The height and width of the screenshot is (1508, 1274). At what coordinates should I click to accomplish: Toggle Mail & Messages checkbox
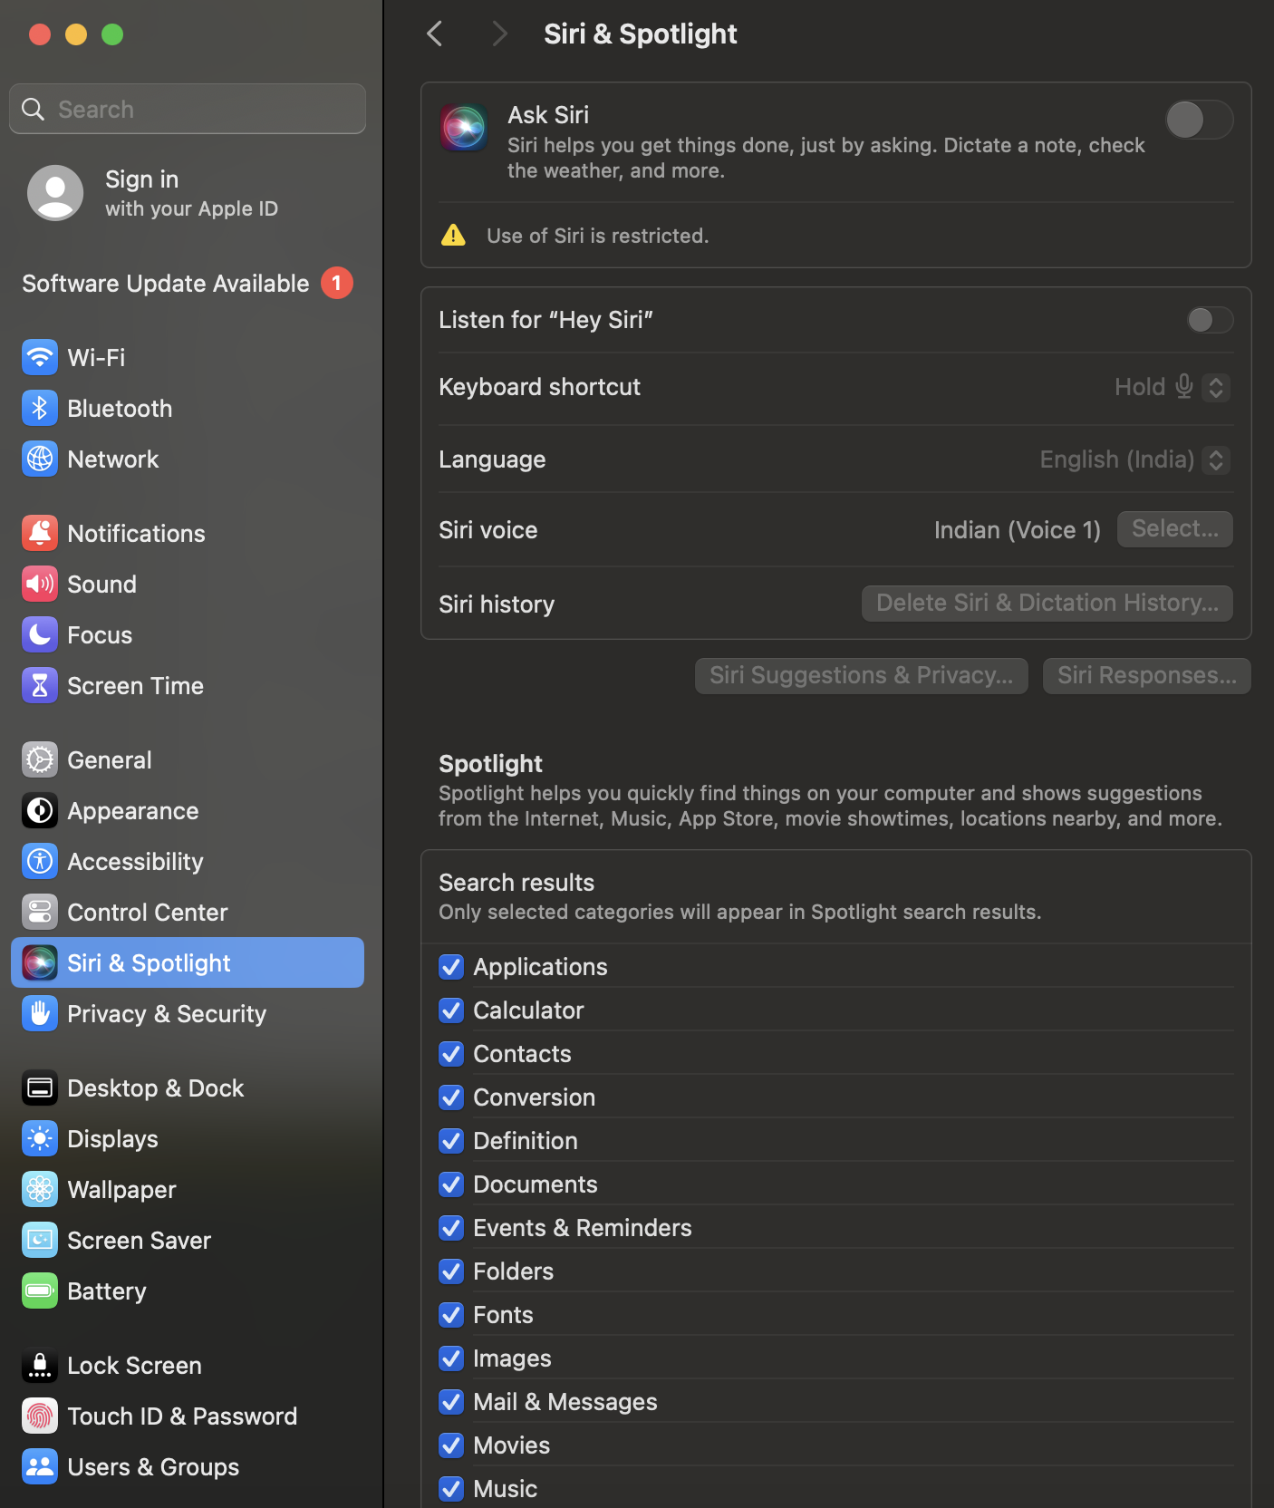[451, 1402]
